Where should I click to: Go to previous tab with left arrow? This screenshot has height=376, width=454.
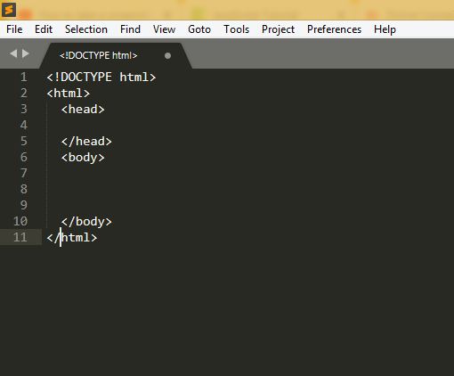[13, 53]
